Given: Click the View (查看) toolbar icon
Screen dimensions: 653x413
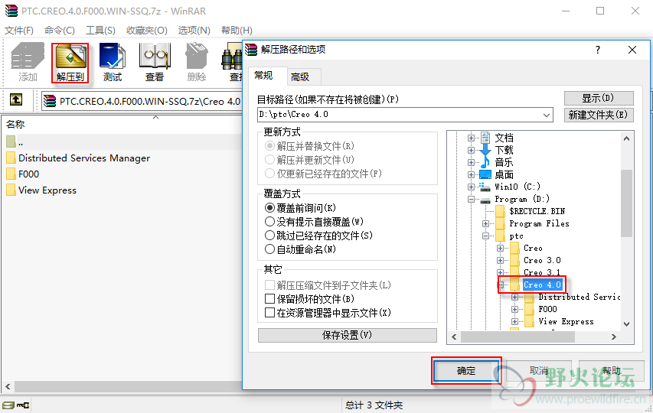Looking at the screenshot, I should [x=155, y=61].
